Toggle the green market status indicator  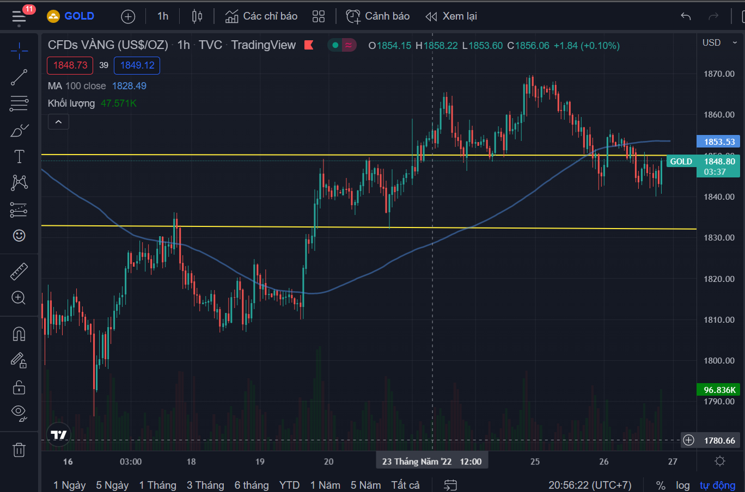335,45
